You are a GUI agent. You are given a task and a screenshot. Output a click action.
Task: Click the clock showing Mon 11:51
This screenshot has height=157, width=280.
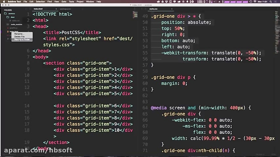coord(263,2)
